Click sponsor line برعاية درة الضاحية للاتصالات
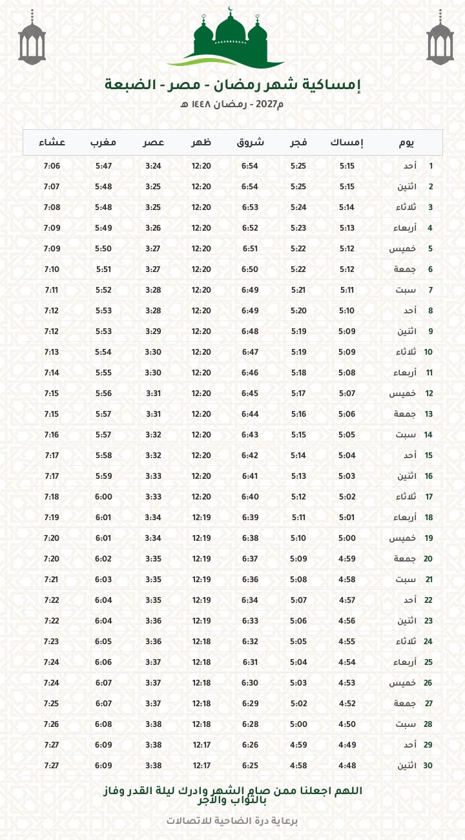Screen dimensions: 465x840 pos(232,821)
